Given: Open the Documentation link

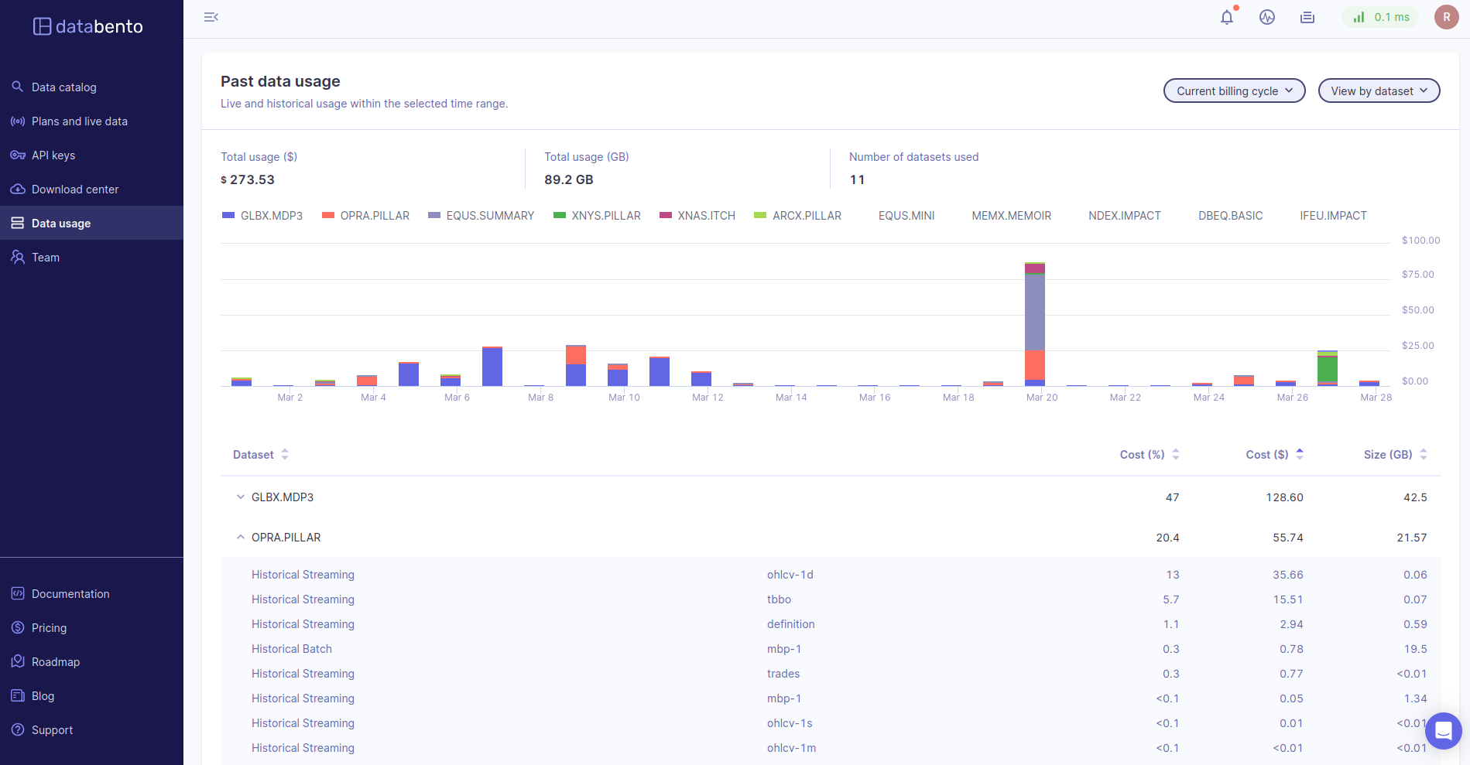Looking at the screenshot, I should pyautogui.click(x=70, y=594).
